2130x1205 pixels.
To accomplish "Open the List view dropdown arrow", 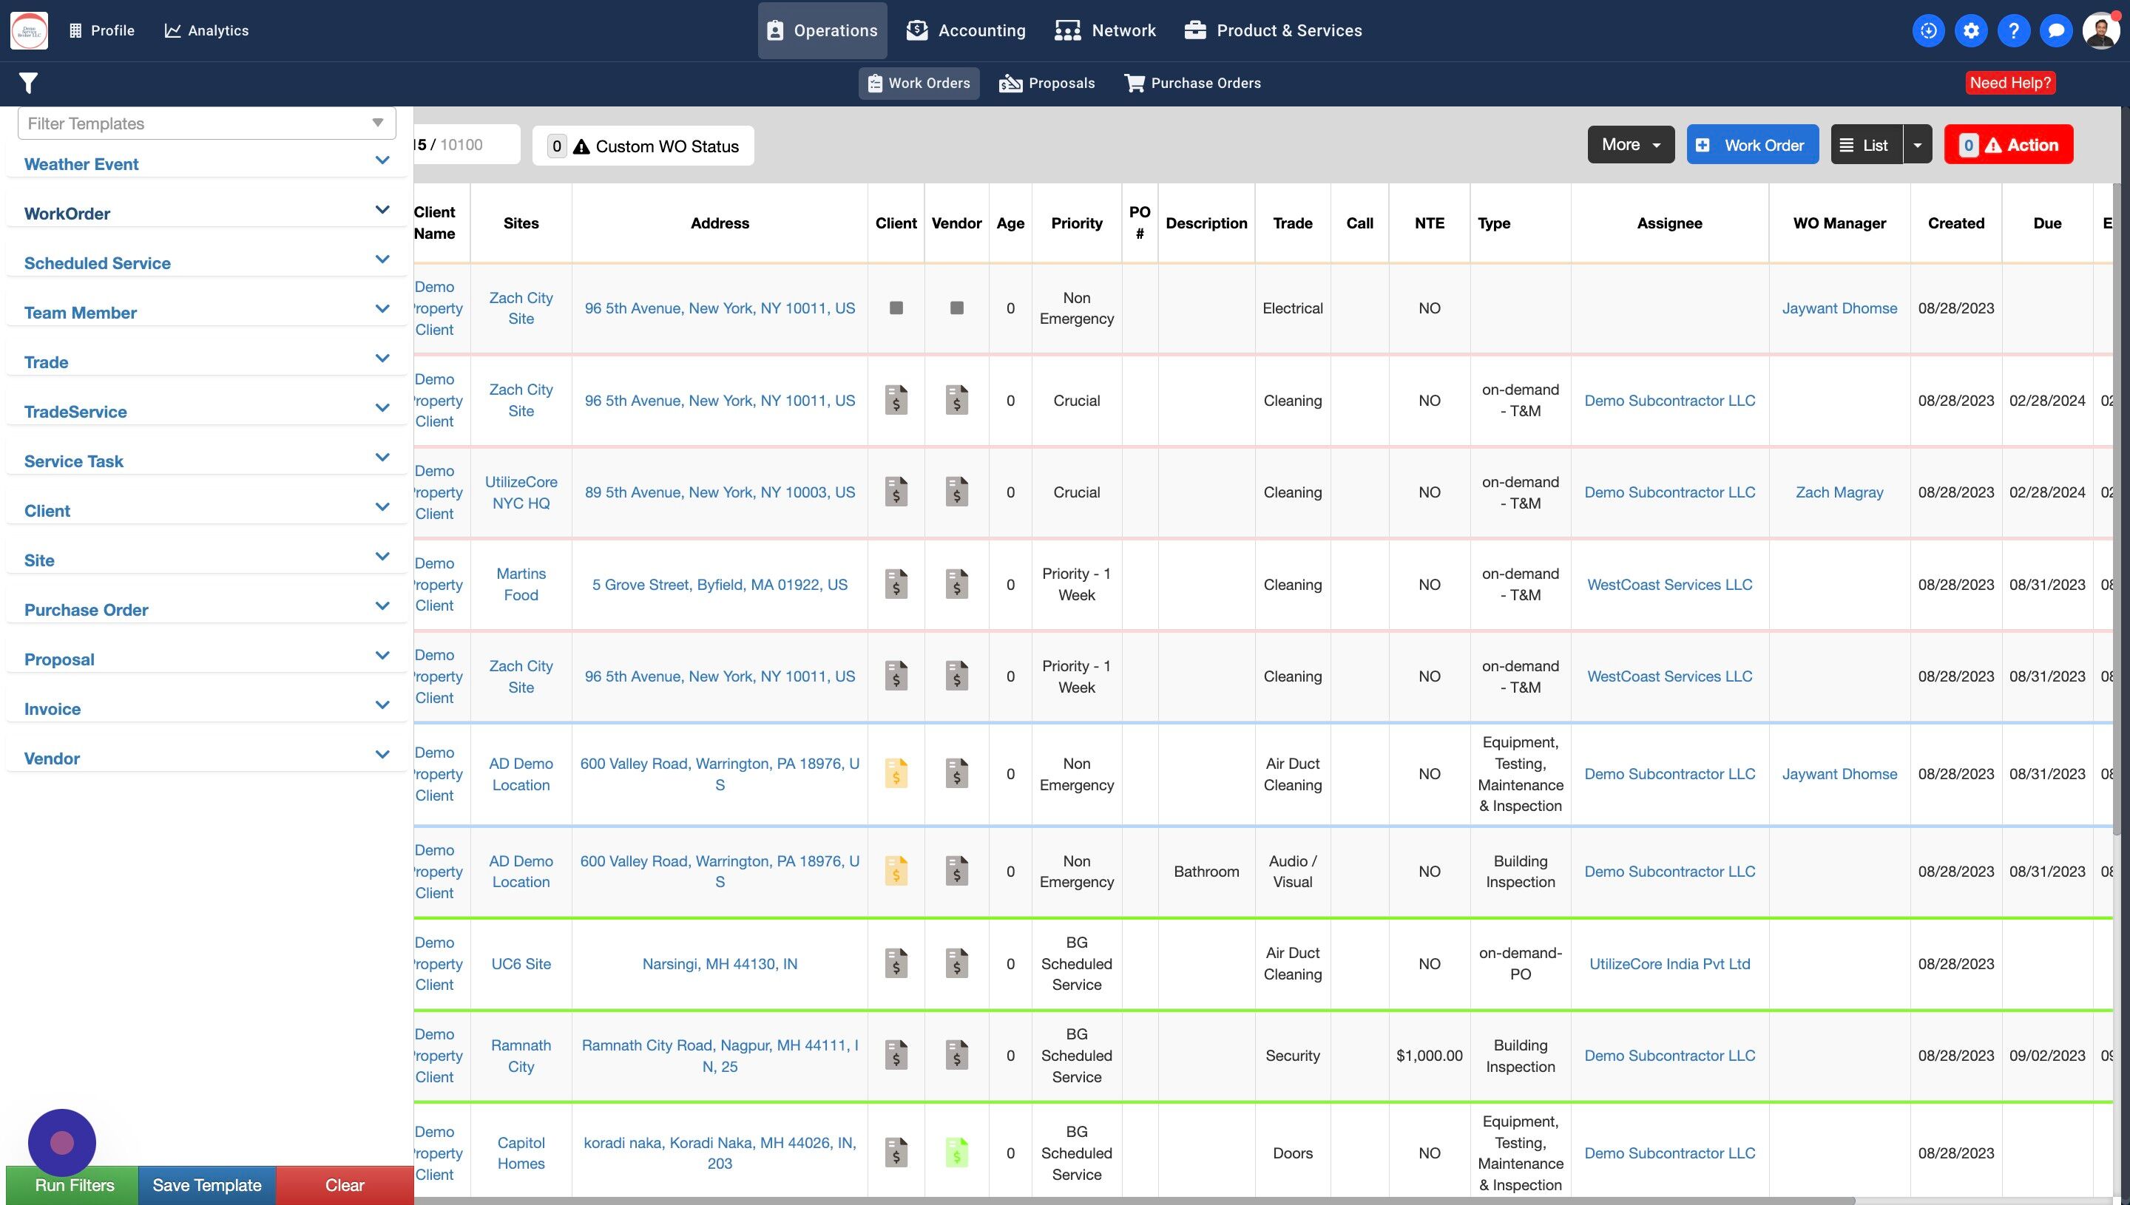I will click(x=1917, y=145).
